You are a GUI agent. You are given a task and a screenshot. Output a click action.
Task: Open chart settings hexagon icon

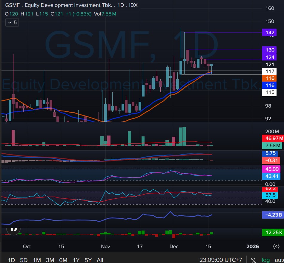[x=276, y=246]
